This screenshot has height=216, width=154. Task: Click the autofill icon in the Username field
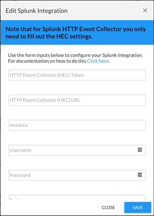tap(140, 150)
